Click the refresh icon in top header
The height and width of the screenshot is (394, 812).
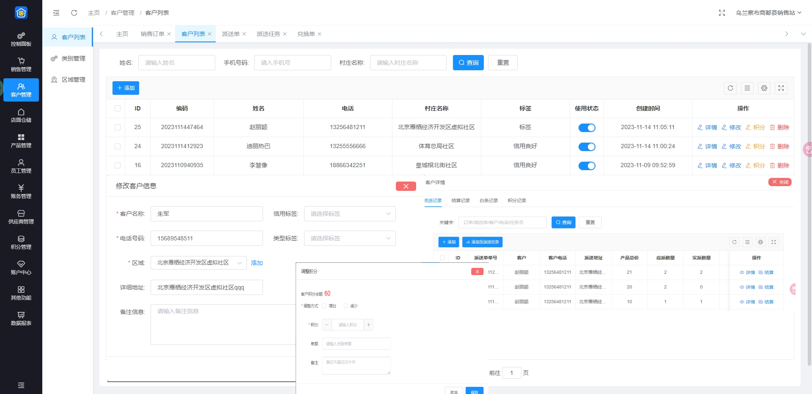[74, 13]
